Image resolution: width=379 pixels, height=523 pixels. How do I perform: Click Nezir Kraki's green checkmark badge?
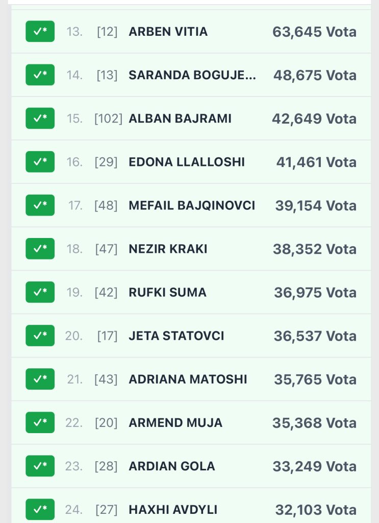40,249
